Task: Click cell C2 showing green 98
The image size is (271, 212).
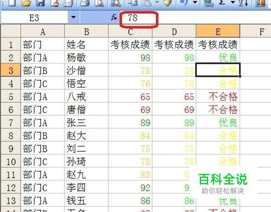Action: pos(130,58)
